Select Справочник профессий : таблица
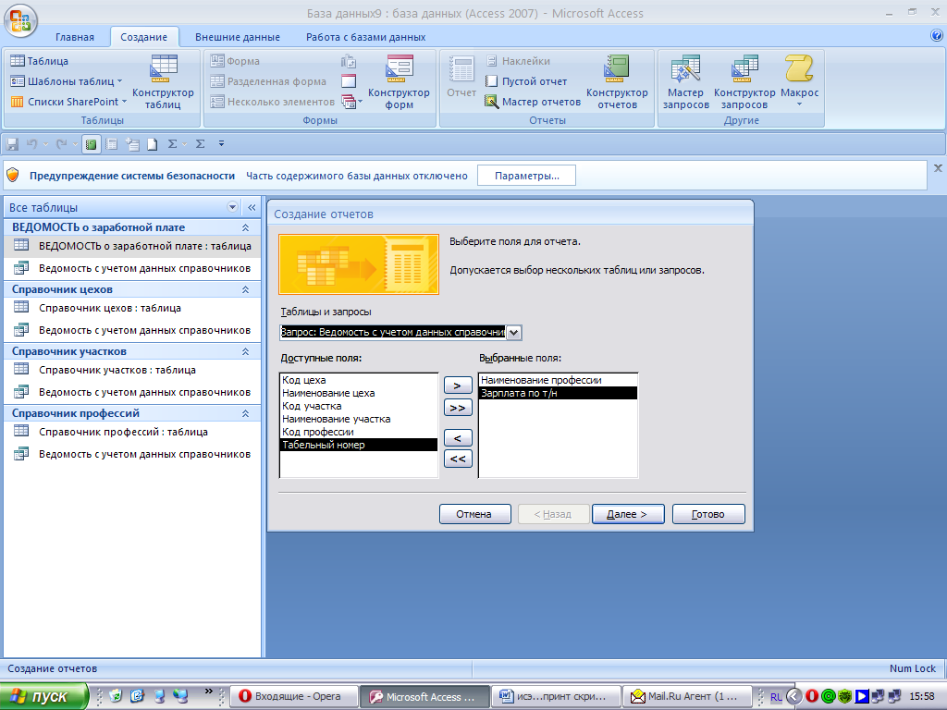Screen dimensions: 947x710 pos(132,432)
